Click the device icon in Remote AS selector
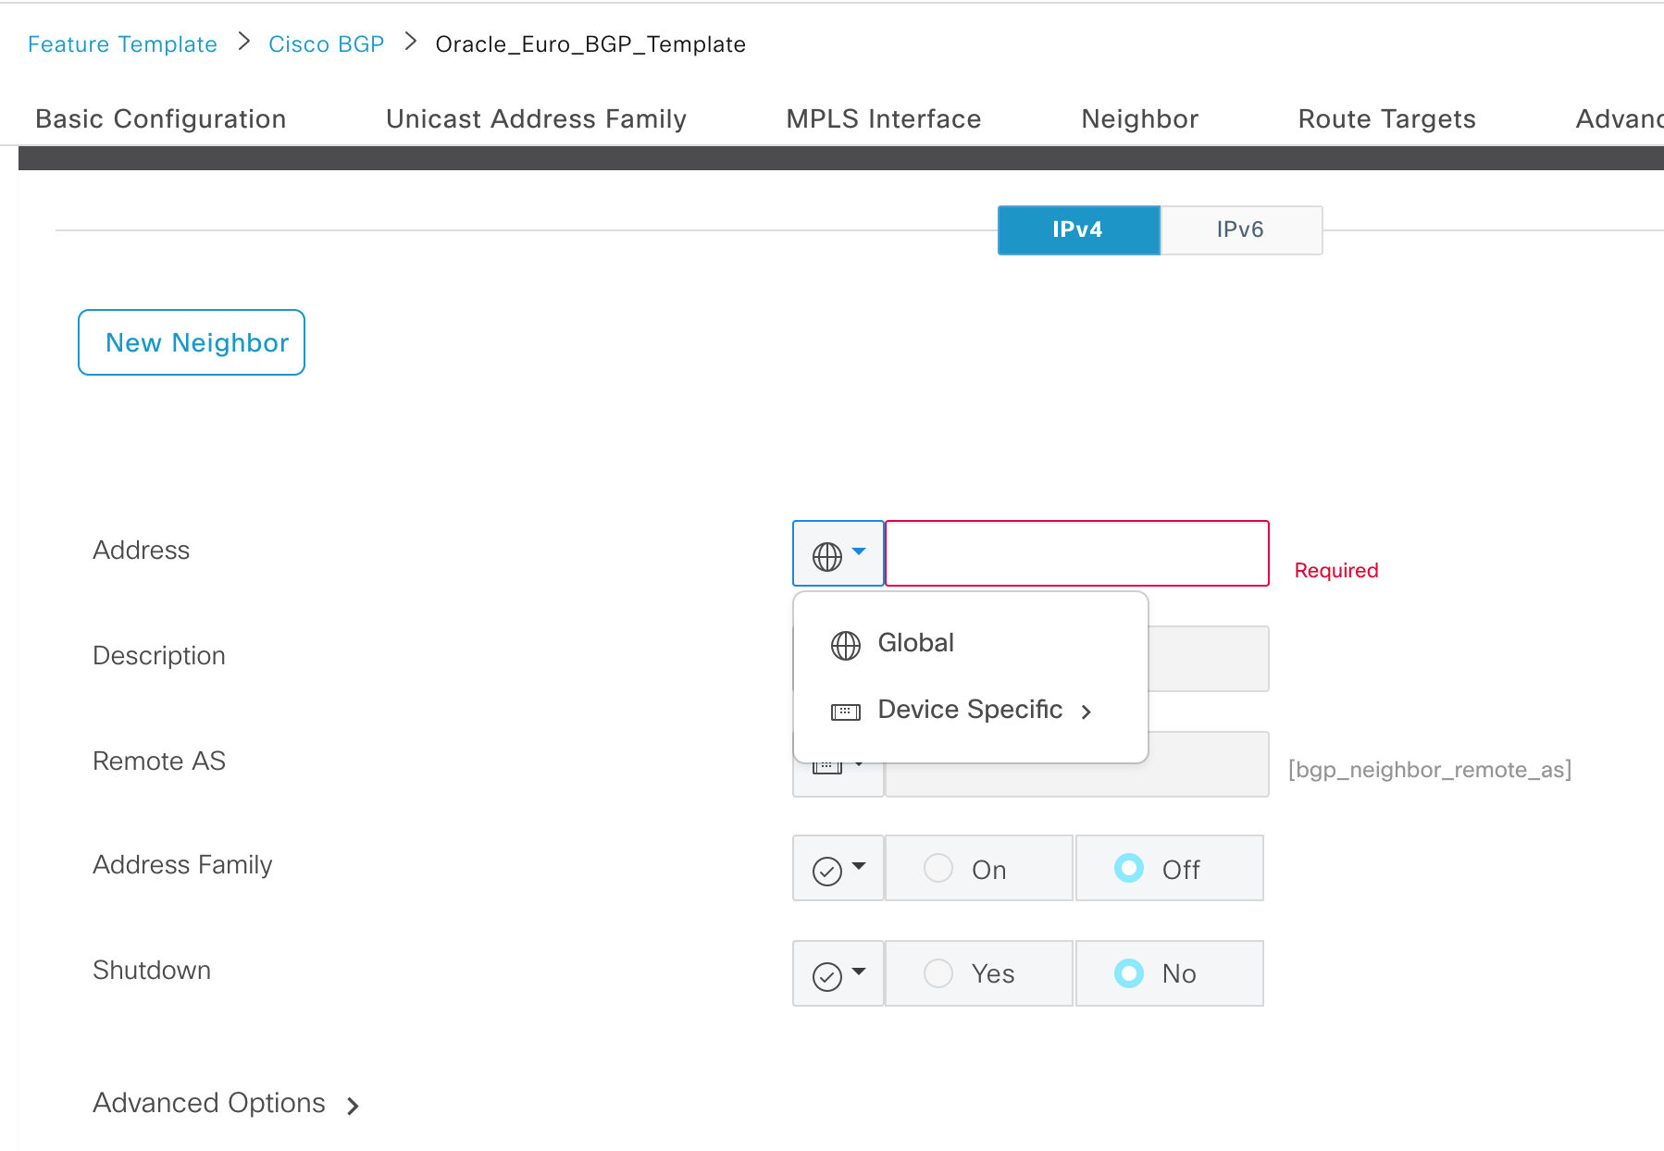This screenshot has width=1664, height=1151. pos(826,768)
